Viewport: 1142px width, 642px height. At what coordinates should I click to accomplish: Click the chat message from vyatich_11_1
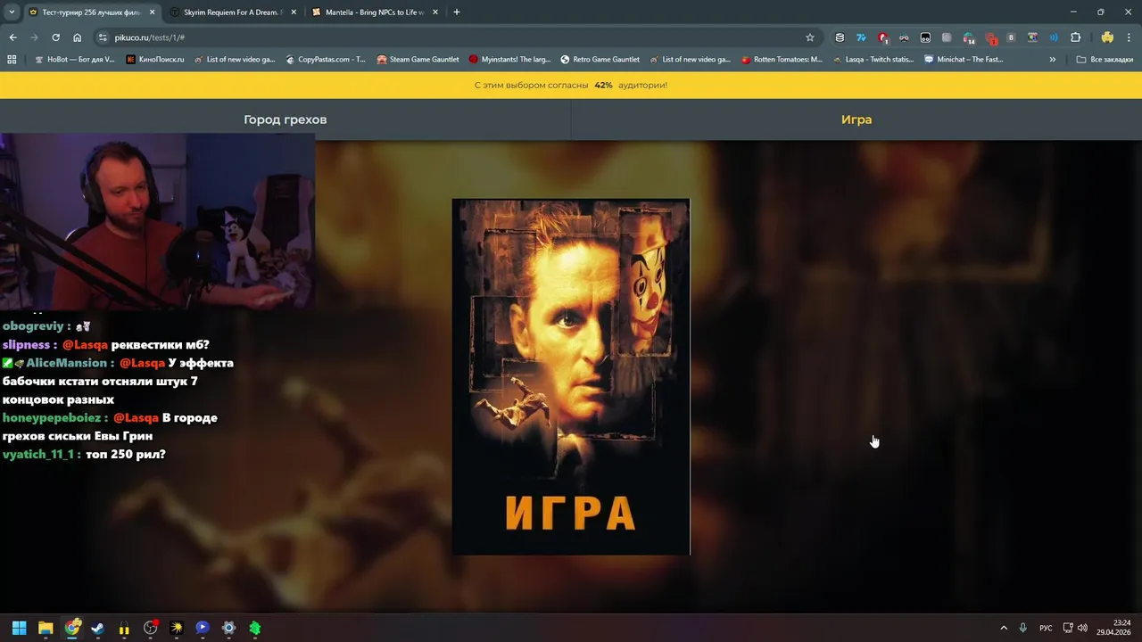(x=84, y=454)
